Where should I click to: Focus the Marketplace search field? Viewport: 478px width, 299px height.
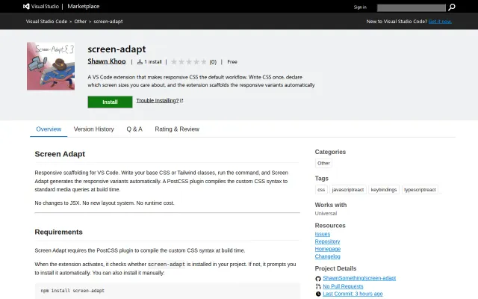412,7
